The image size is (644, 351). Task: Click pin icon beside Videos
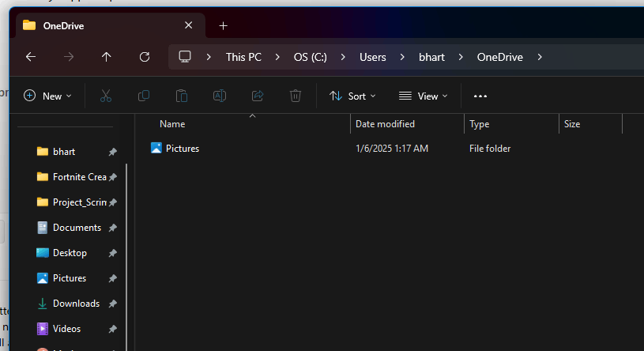112,329
